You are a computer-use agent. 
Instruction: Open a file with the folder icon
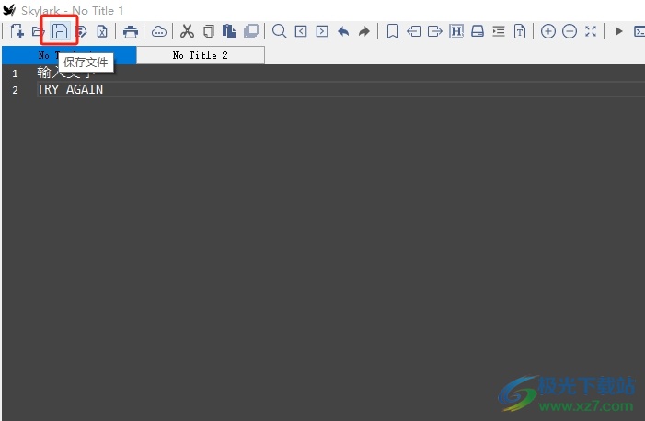pos(38,31)
